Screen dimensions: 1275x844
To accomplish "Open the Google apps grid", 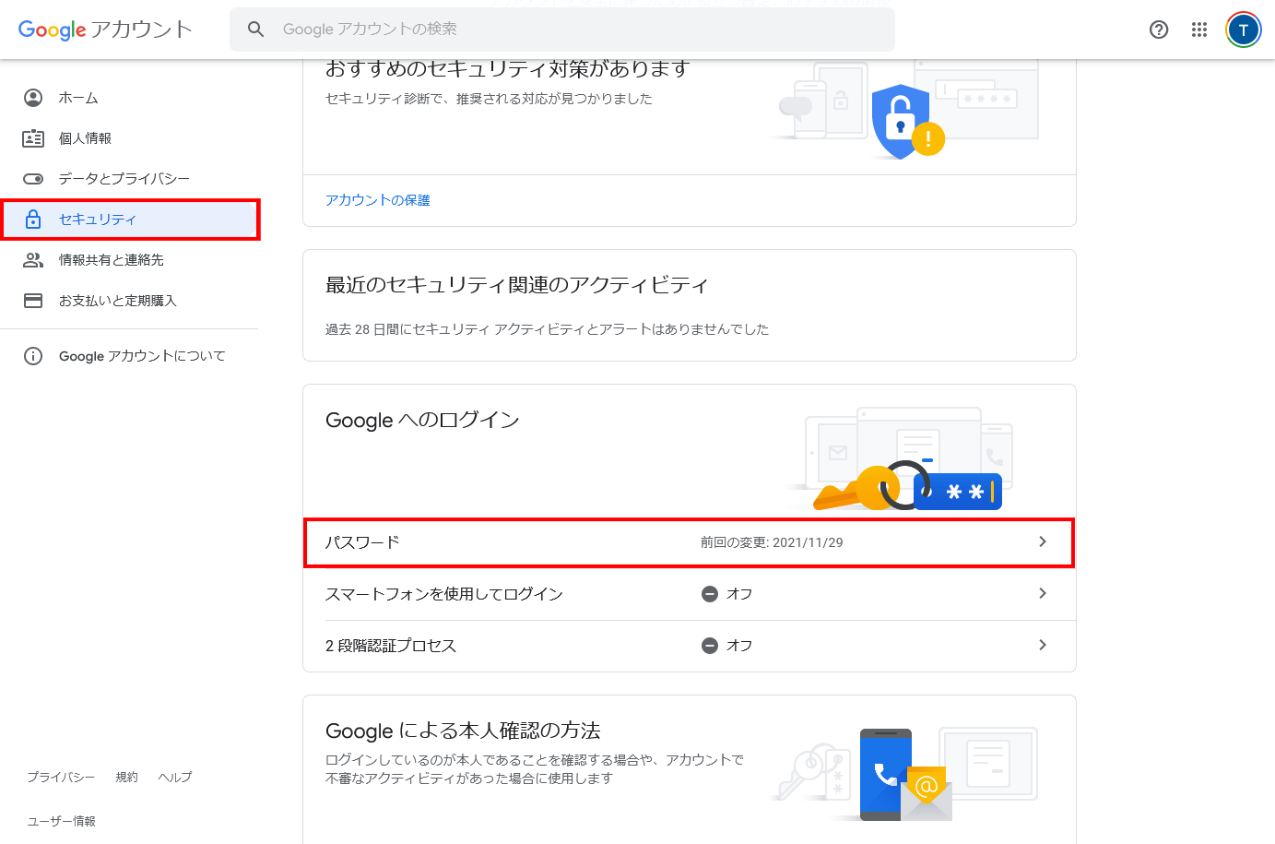I will 1199,30.
